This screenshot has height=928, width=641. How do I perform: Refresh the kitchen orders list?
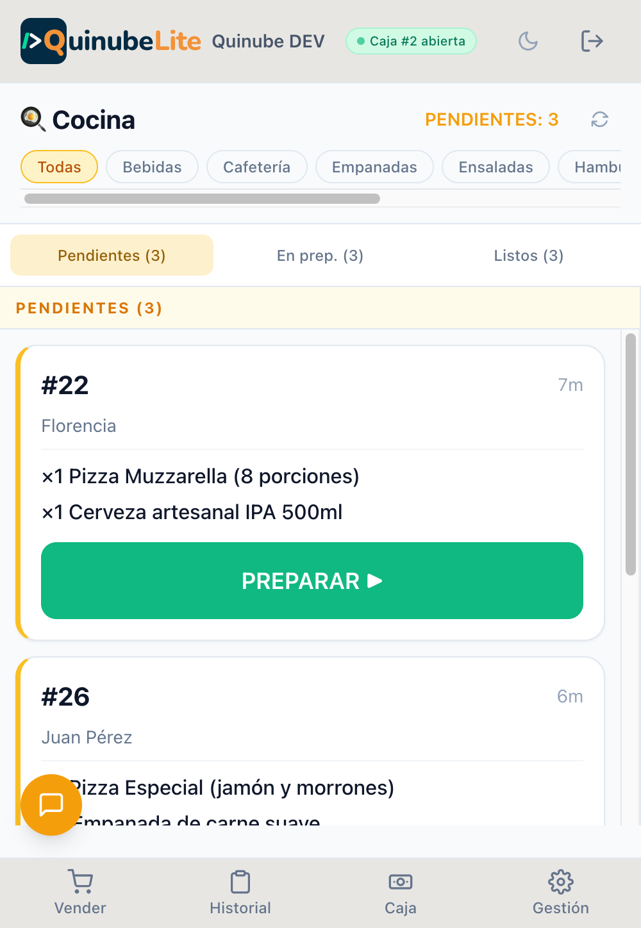click(599, 119)
